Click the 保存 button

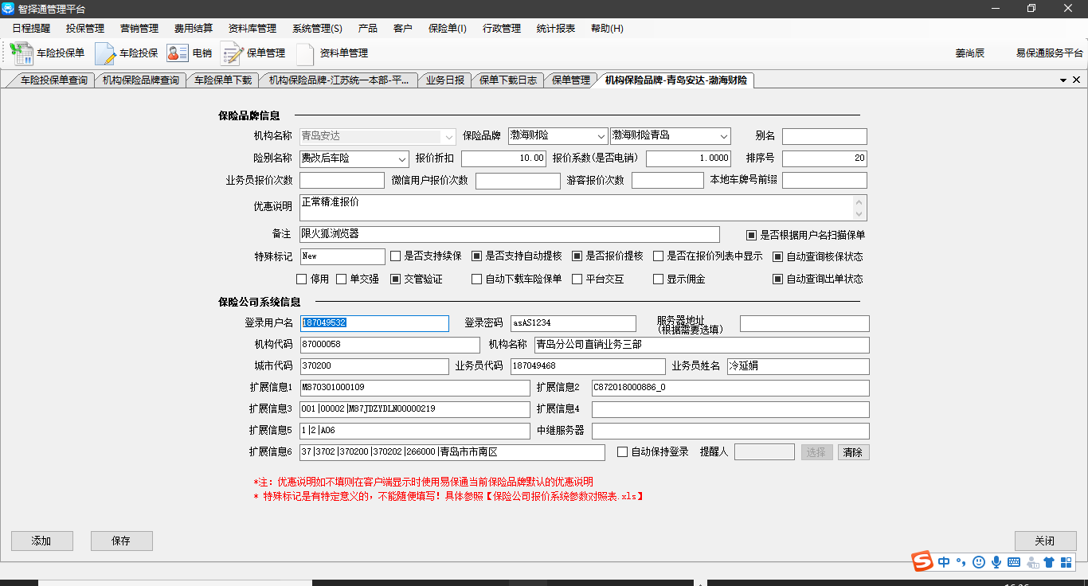pyautogui.click(x=121, y=541)
